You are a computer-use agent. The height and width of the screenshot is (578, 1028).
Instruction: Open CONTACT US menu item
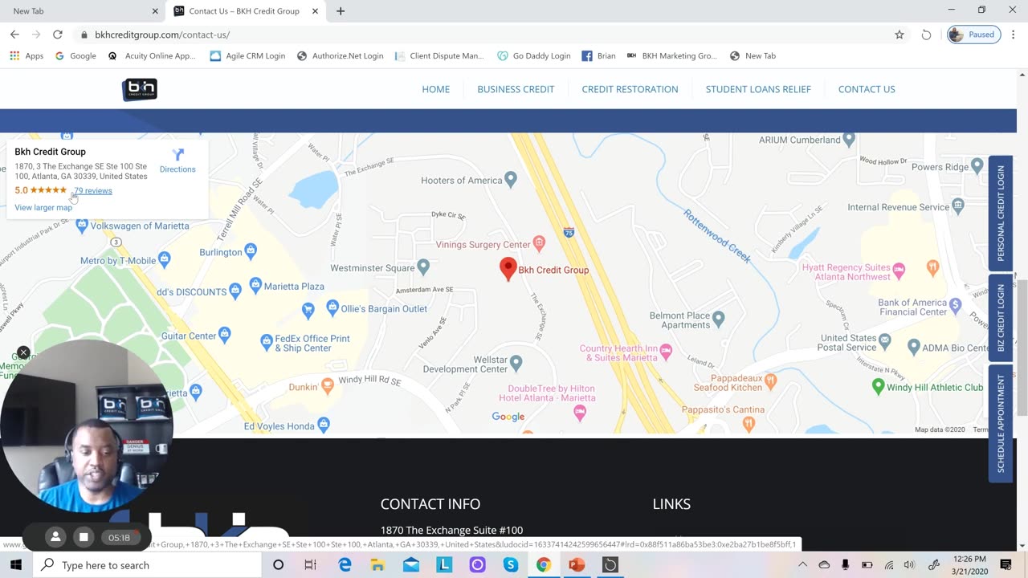pos(867,89)
